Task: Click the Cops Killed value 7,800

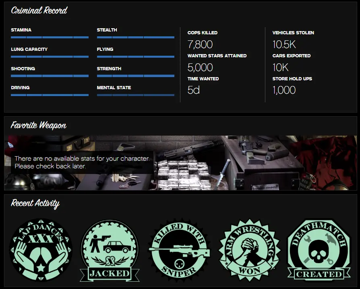Action: [x=200, y=44]
